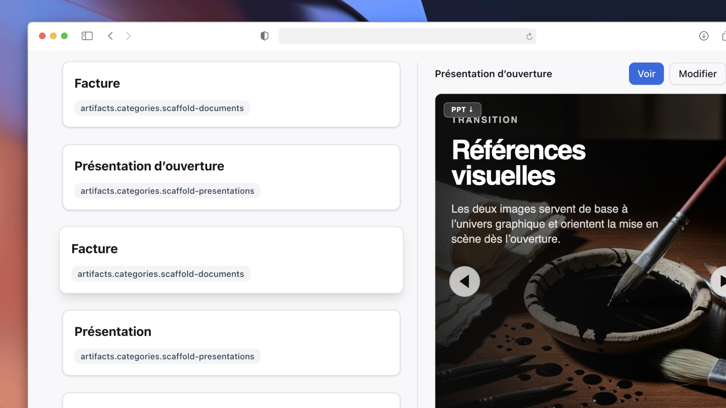This screenshot has width=726, height=408.
Task: Zoom the Safari window with green button
Action: (x=64, y=36)
